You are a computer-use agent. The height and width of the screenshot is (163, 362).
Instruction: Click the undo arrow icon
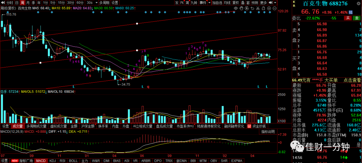point(253,8)
